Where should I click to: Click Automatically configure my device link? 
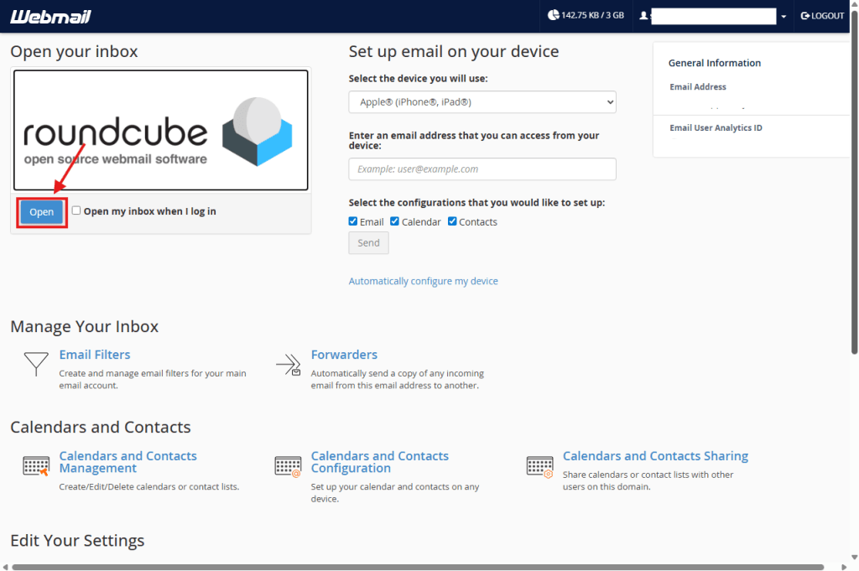coord(423,281)
